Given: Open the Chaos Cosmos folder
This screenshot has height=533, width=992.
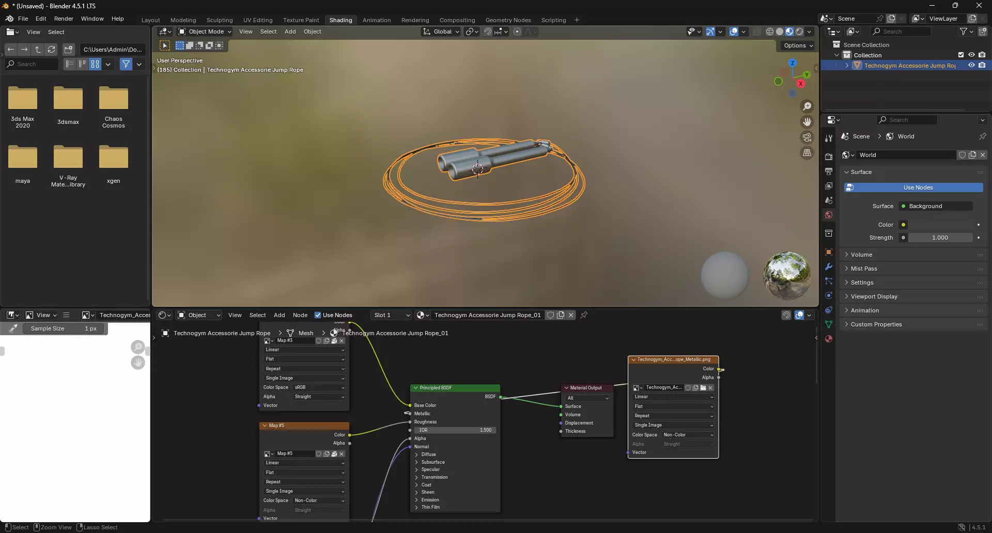Looking at the screenshot, I should tap(114, 107).
